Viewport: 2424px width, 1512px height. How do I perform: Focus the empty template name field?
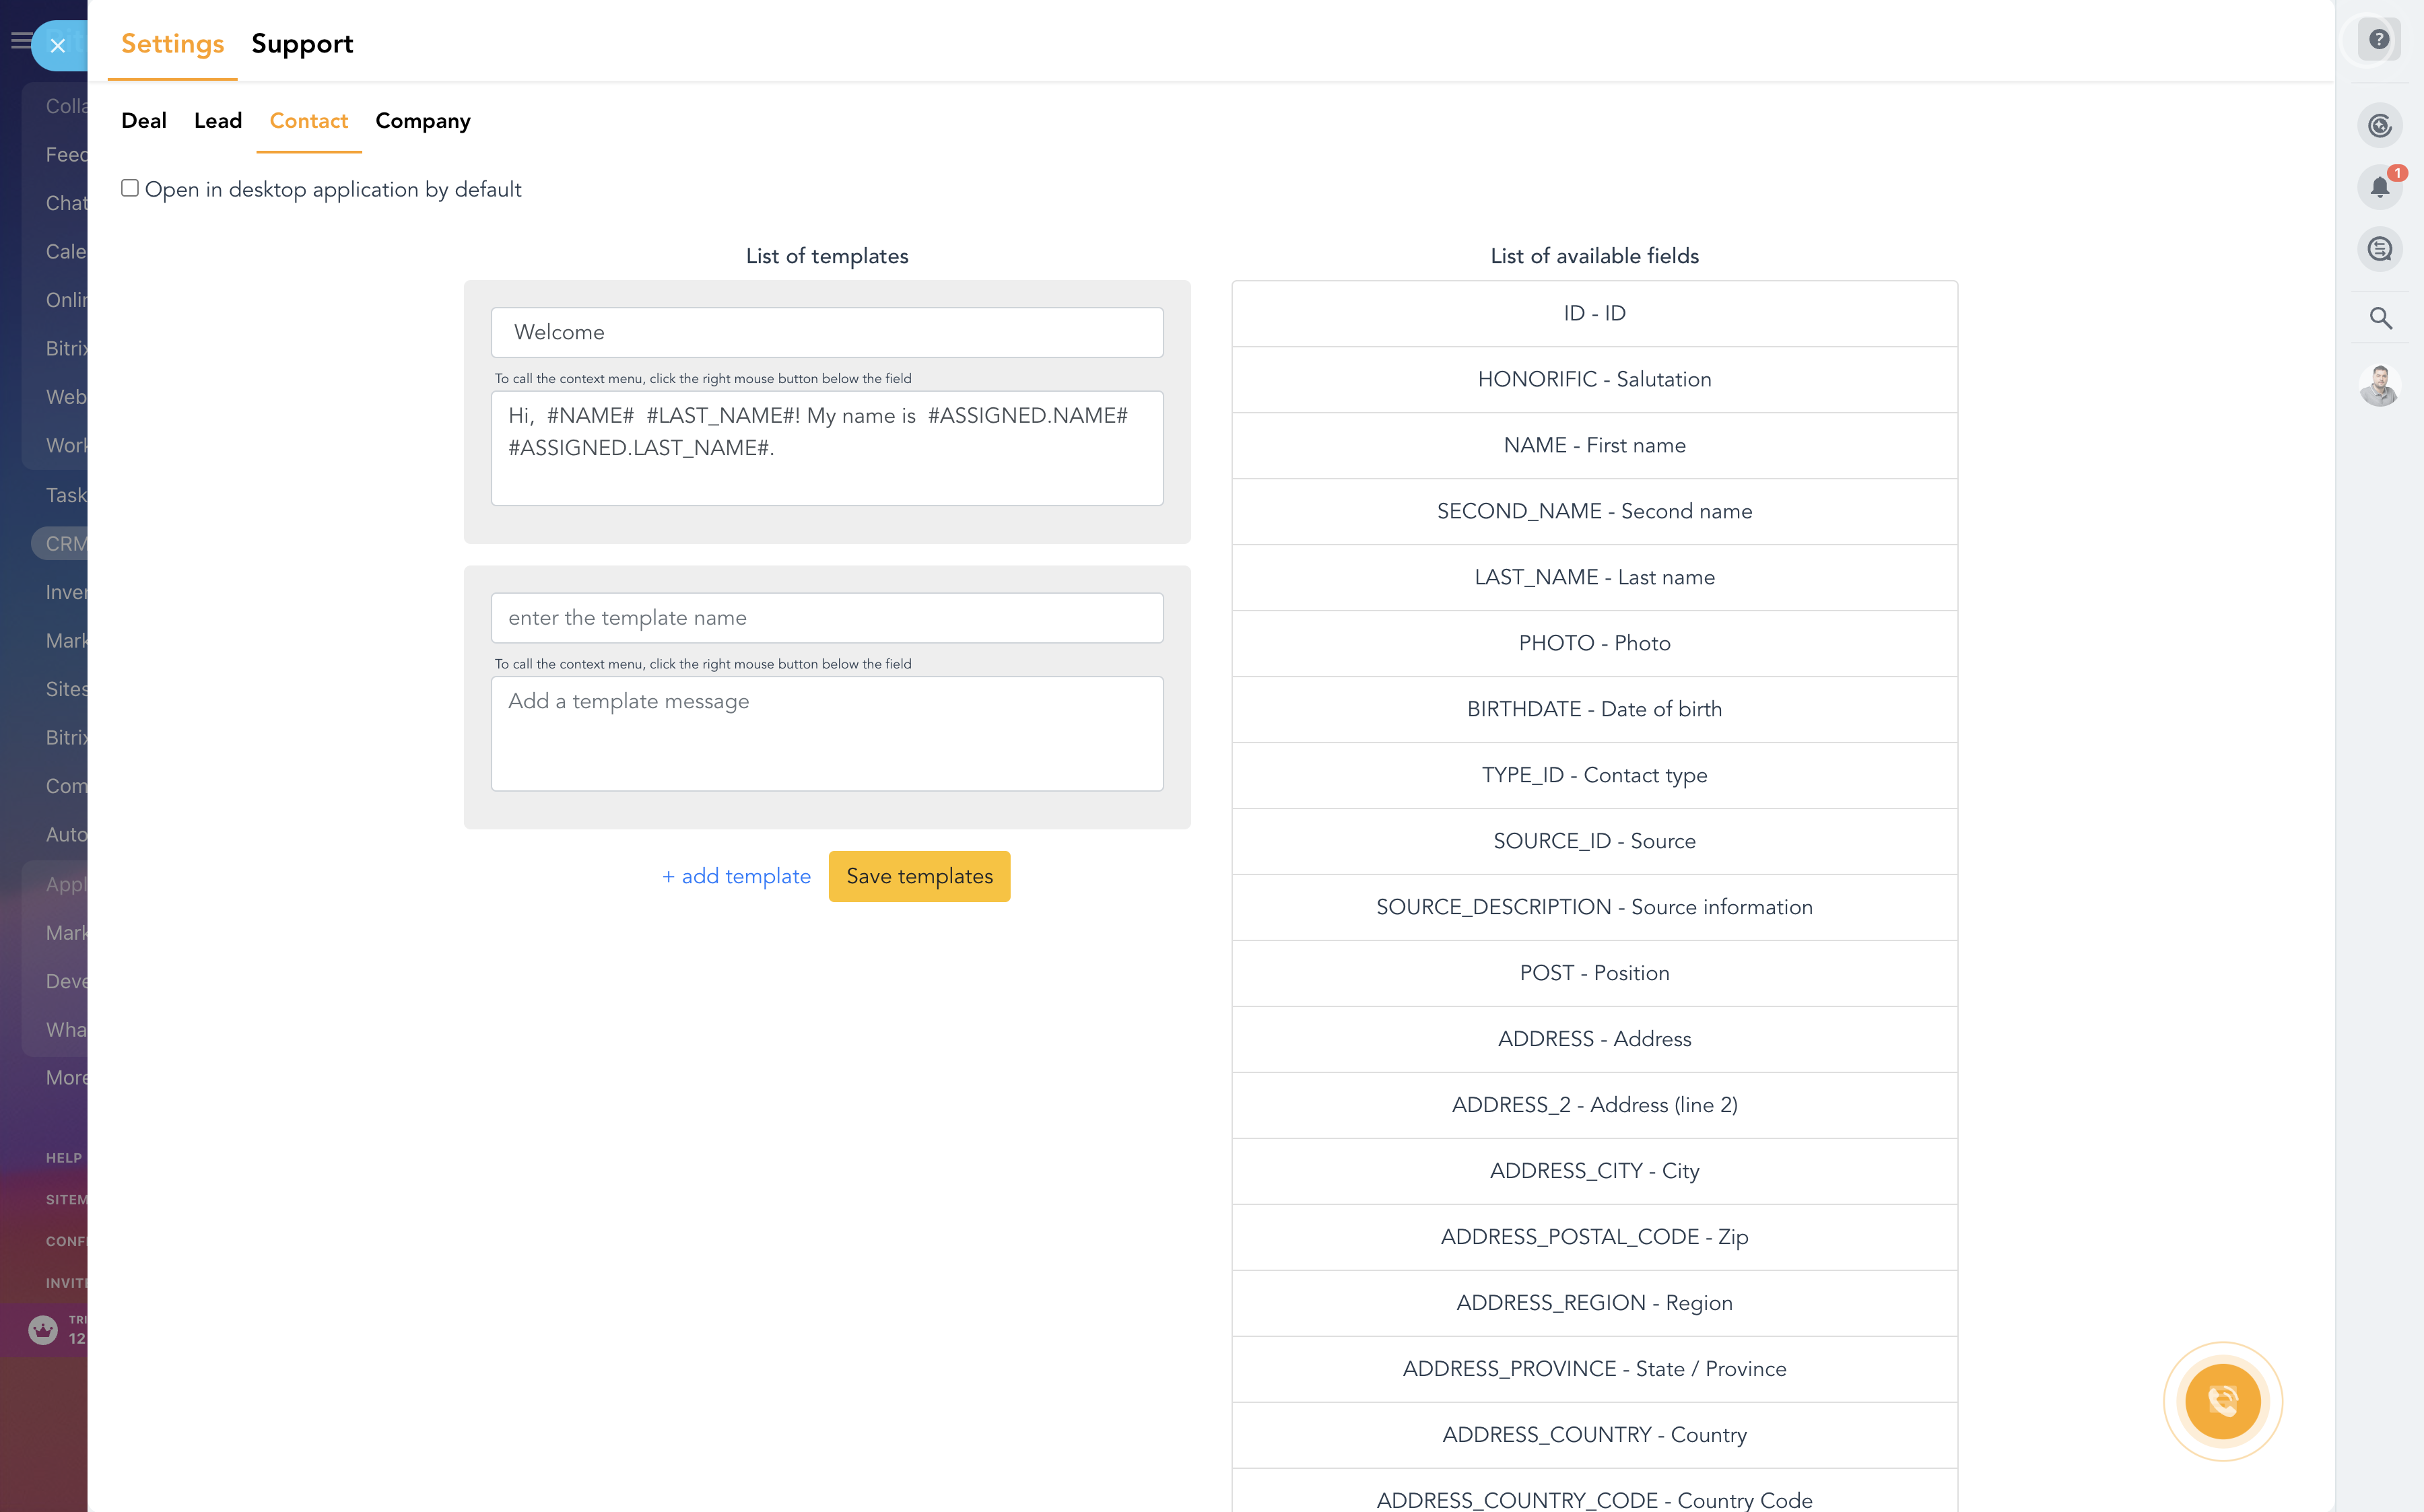tap(827, 618)
